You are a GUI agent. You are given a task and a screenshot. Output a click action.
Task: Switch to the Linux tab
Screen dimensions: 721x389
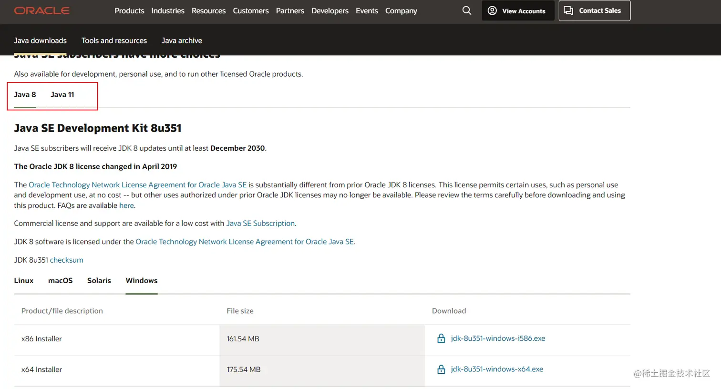(x=24, y=280)
